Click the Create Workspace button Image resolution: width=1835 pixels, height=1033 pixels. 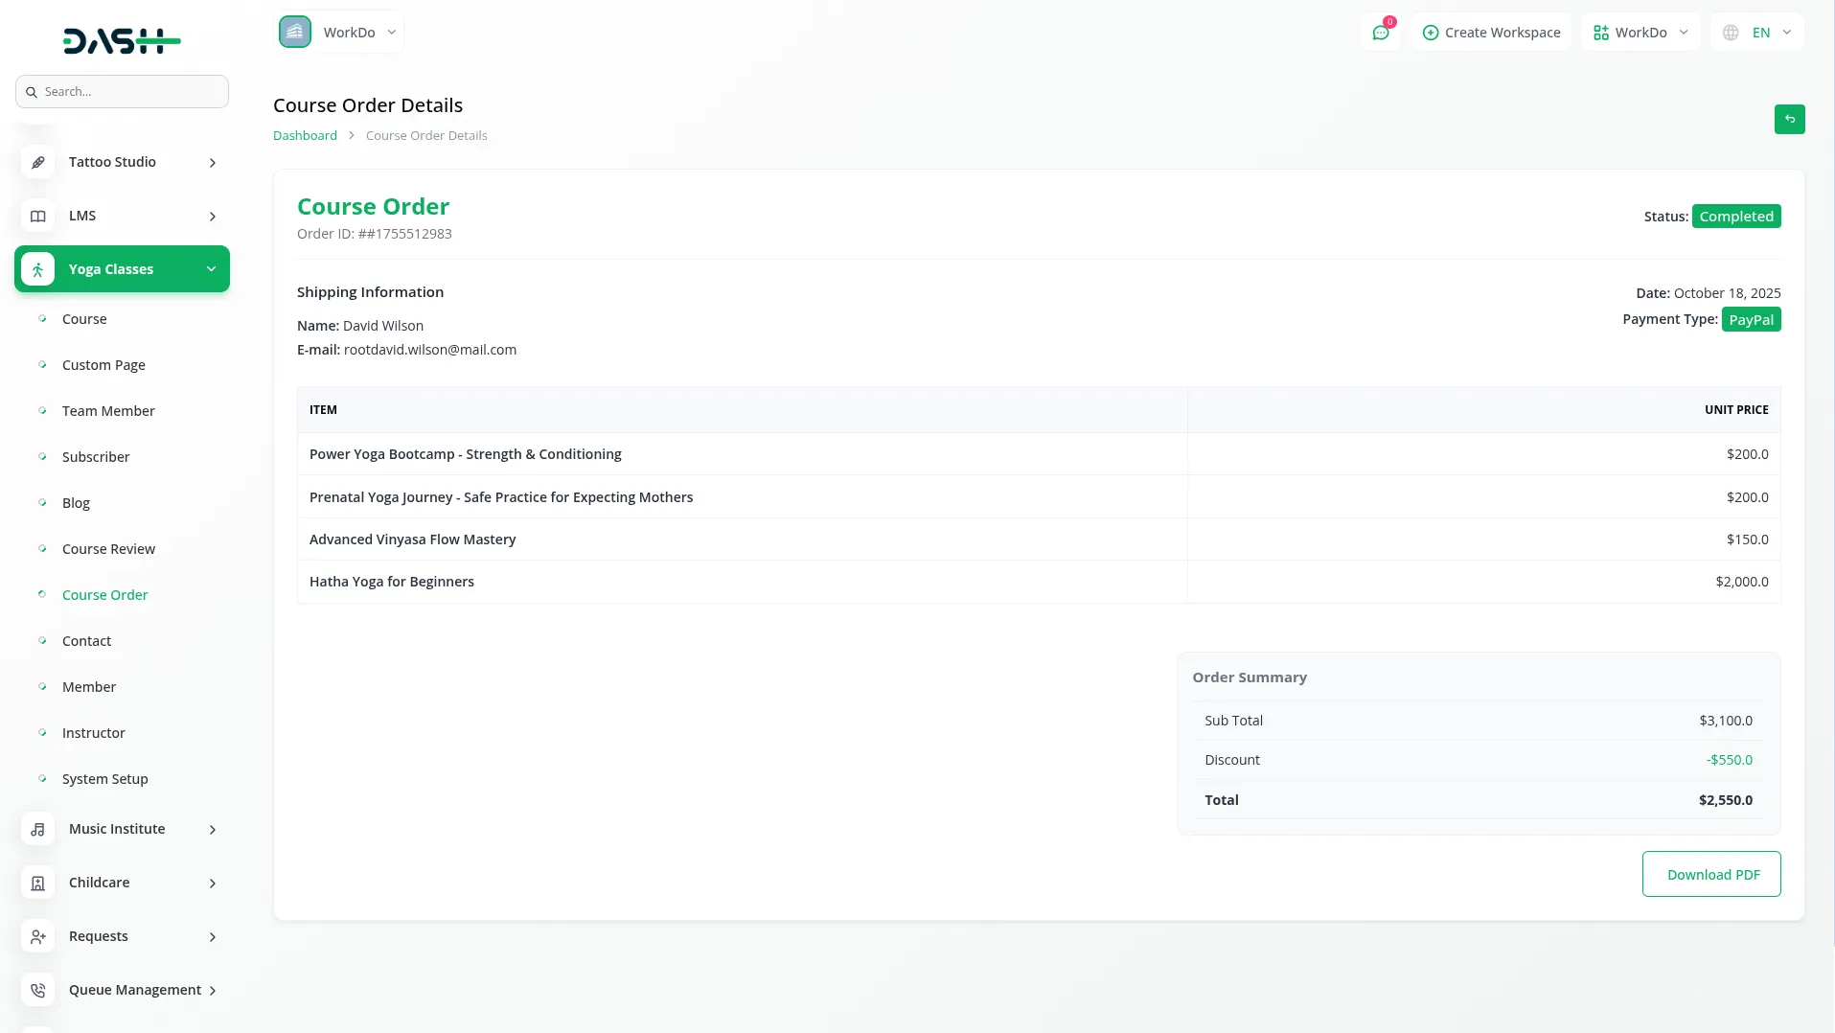tap(1491, 33)
